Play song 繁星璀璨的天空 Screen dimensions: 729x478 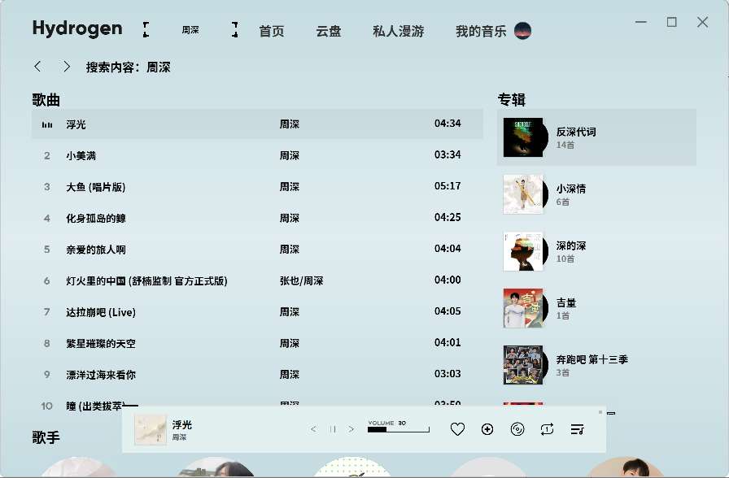(x=257, y=343)
